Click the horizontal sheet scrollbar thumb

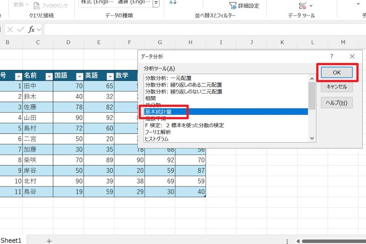pyautogui.click(x=334, y=241)
